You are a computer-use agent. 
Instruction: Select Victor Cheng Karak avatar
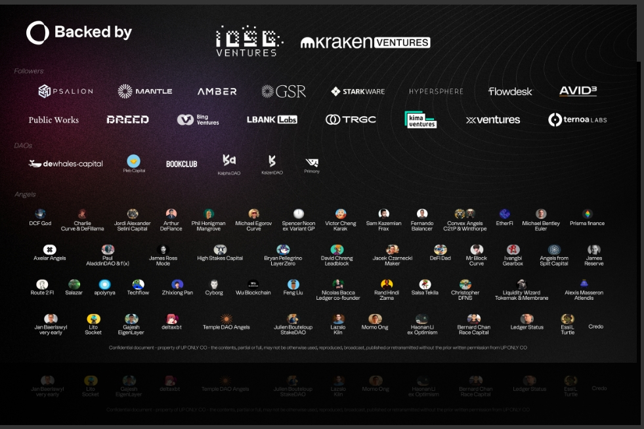point(341,213)
